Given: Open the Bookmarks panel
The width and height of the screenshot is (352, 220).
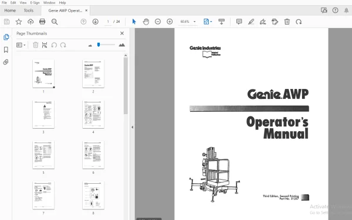Looking at the screenshot, I should [x=6, y=50].
